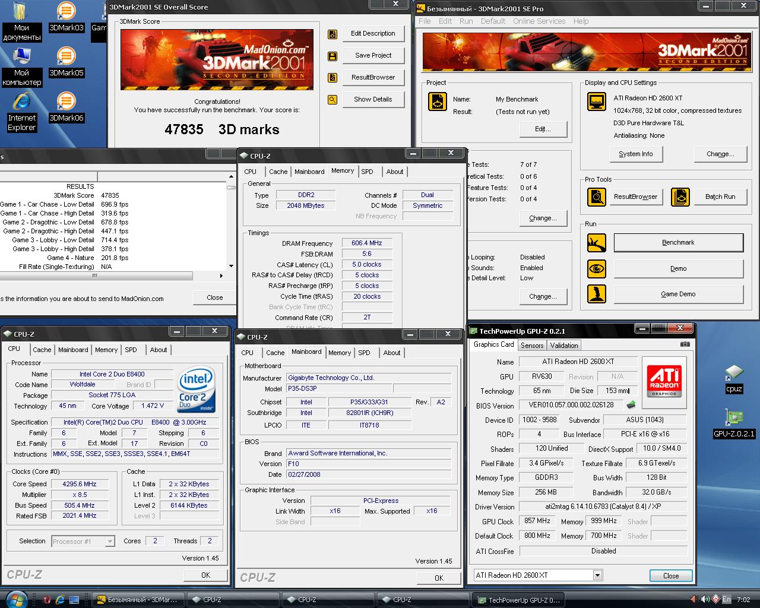Click the Windows Start orb

(x=16, y=598)
